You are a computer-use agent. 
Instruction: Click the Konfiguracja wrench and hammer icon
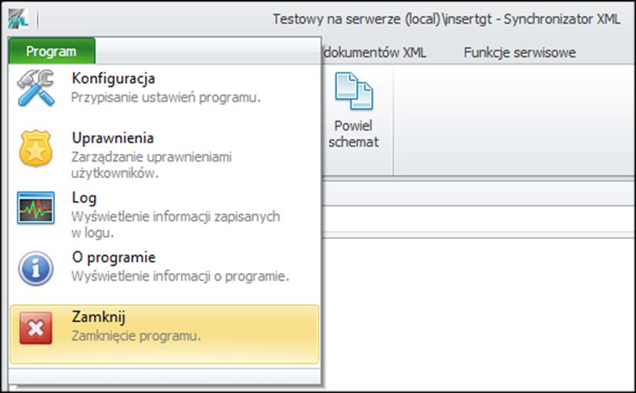coord(35,88)
